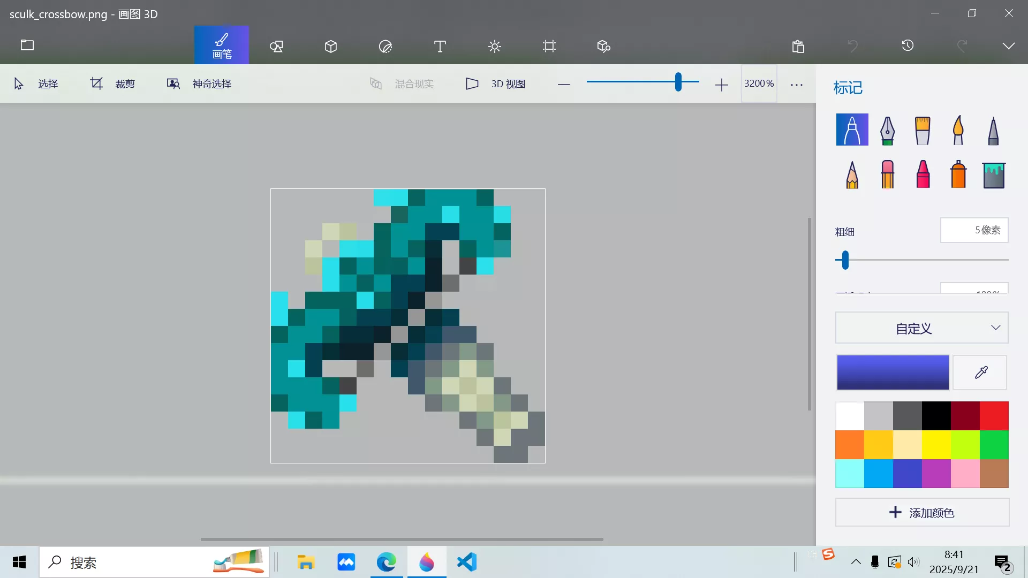This screenshot has width=1028, height=578.
Task: Open the canvas (画布) tab
Action: tap(549, 46)
